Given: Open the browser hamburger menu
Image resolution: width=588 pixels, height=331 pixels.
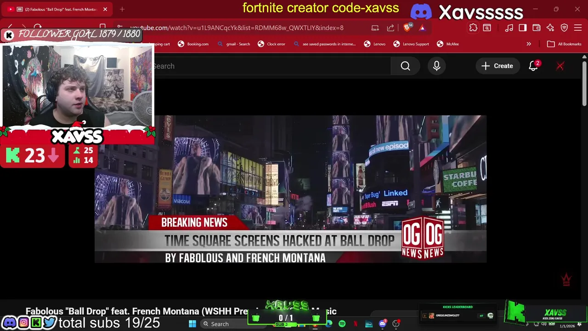Looking at the screenshot, I should [578, 28].
